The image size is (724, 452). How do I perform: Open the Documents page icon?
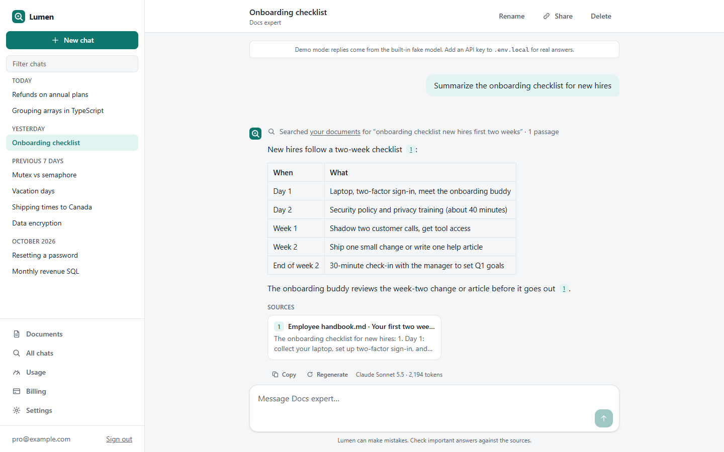coord(17,334)
